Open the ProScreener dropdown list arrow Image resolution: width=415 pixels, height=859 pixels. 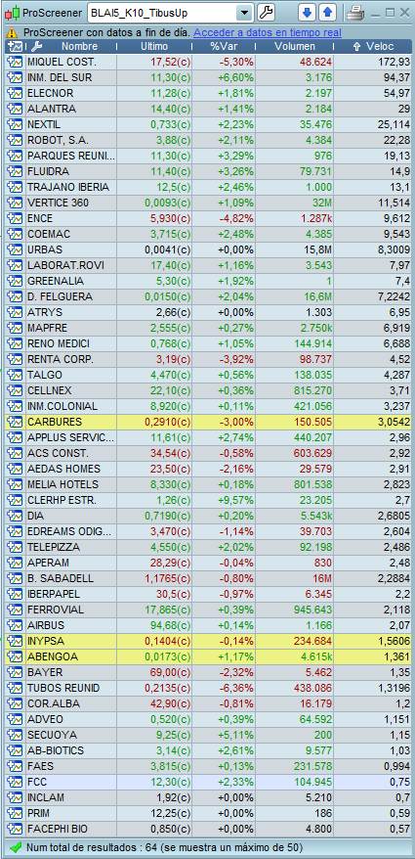click(x=244, y=13)
